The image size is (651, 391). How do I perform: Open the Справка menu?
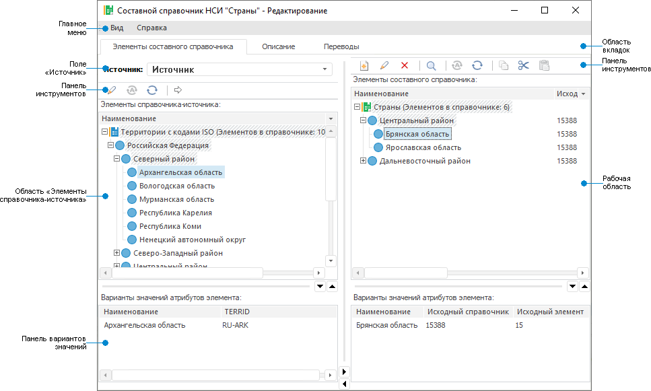(x=151, y=28)
